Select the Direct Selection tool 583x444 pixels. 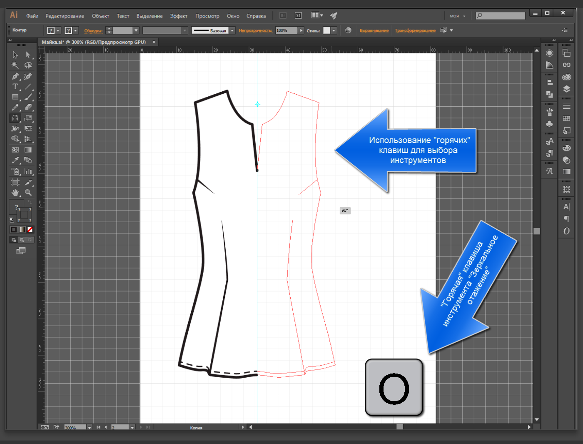28,55
